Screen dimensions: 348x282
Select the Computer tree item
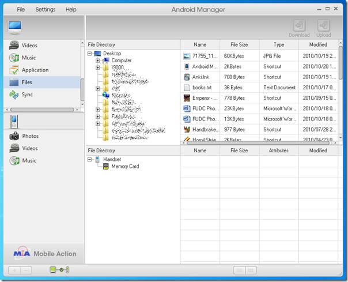(117, 61)
